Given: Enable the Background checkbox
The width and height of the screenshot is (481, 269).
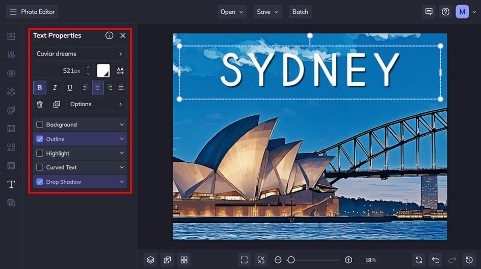Looking at the screenshot, I should [x=40, y=125].
